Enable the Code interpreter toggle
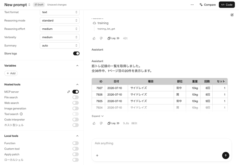Viewport: 239px width, 165px height. tap(75, 120)
